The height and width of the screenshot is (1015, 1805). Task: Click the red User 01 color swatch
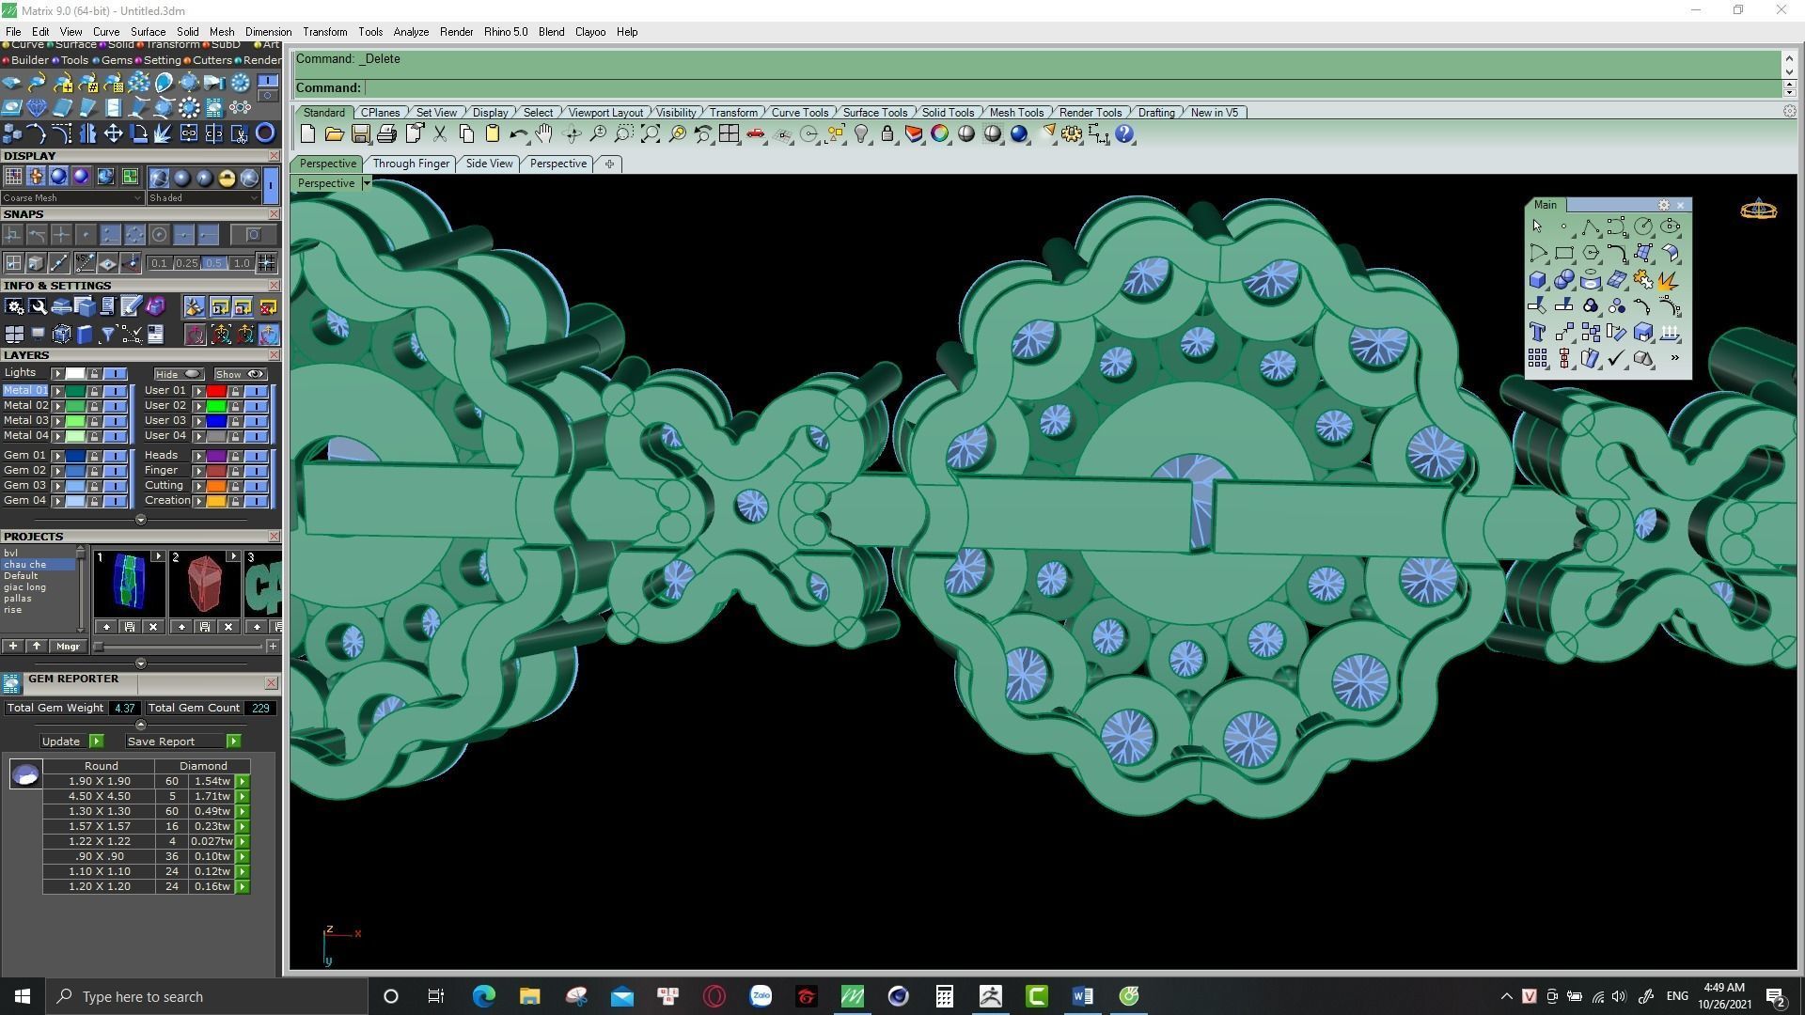click(216, 391)
